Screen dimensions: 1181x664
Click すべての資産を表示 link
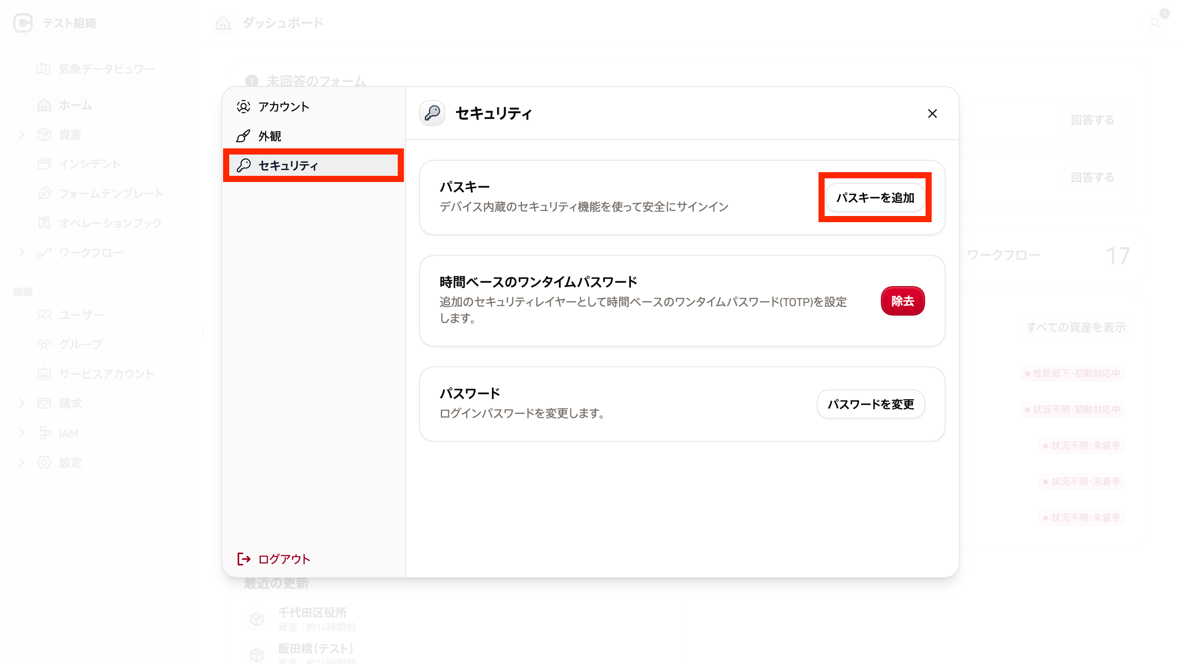coord(1076,327)
